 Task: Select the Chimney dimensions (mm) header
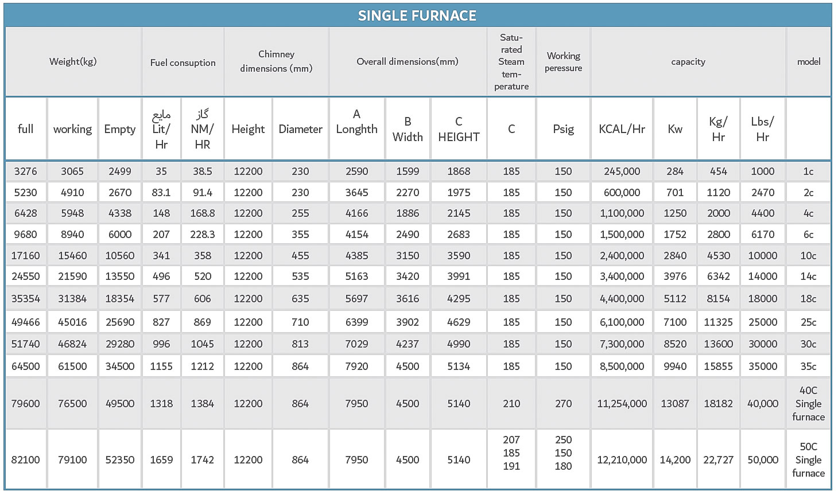coord(276,61)
